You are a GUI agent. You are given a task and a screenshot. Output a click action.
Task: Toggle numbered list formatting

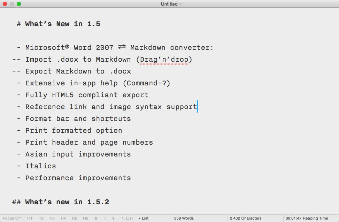coord(127,218)
